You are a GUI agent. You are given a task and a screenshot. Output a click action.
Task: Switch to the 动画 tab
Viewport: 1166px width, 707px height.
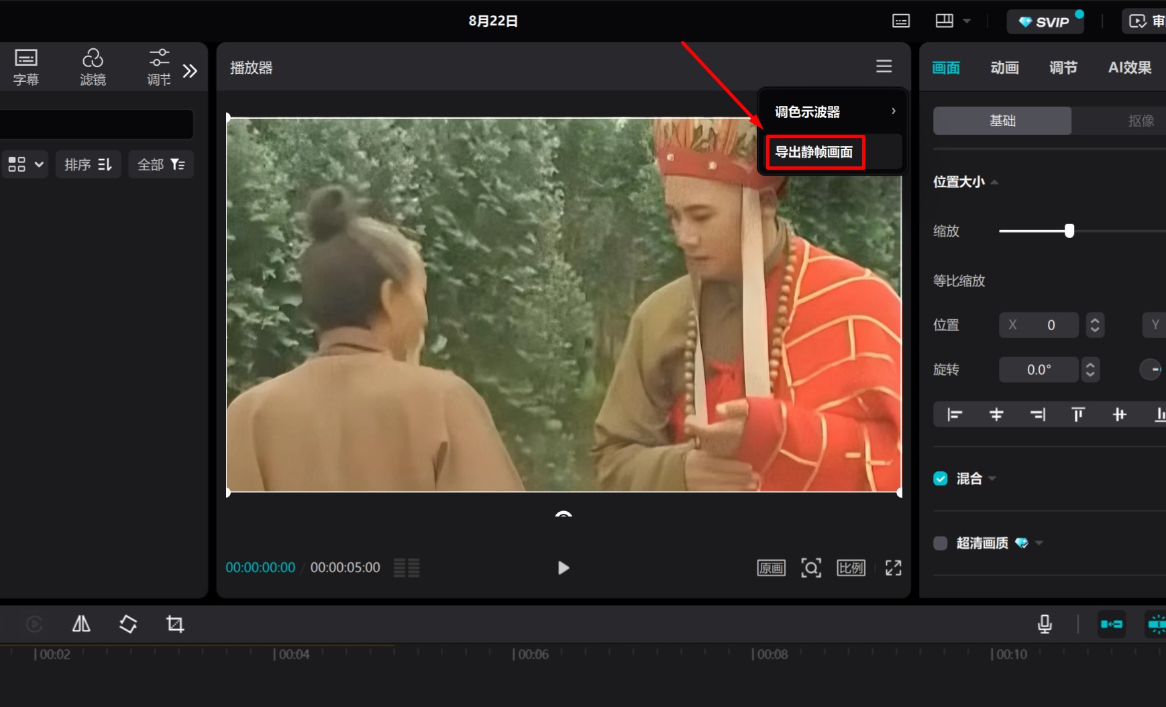point(1004,67)
